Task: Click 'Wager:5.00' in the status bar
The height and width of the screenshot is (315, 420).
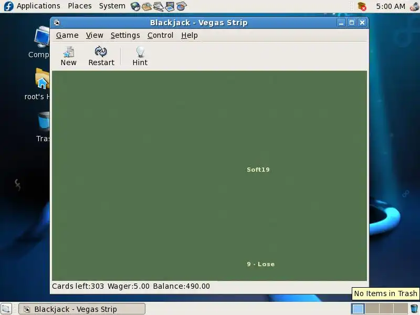Action: (x=129, y=286)
